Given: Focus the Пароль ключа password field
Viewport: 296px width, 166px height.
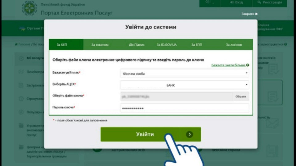Looking at the screenshot, I should pyautogui.click(x=185, y=108).
